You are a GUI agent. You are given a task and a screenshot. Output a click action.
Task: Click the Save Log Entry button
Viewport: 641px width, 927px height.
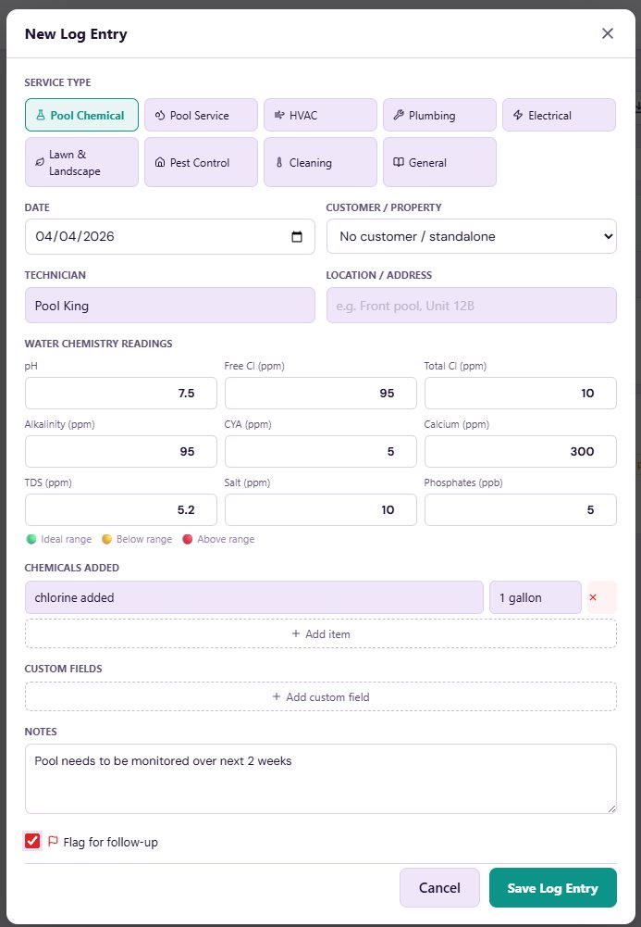552,888
